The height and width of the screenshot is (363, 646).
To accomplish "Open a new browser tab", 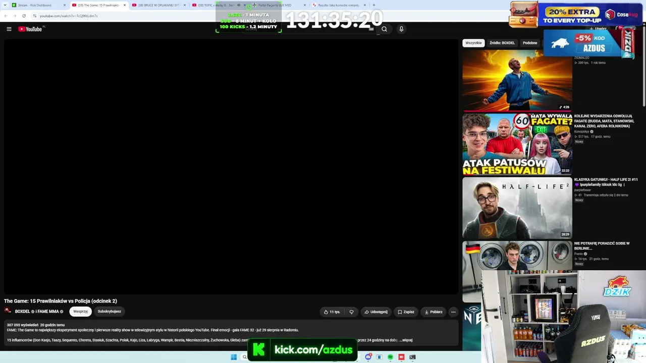I will coord(373,5).
